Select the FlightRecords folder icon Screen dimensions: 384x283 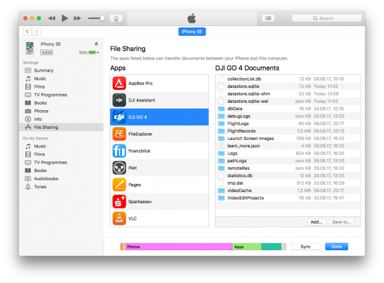221,131
